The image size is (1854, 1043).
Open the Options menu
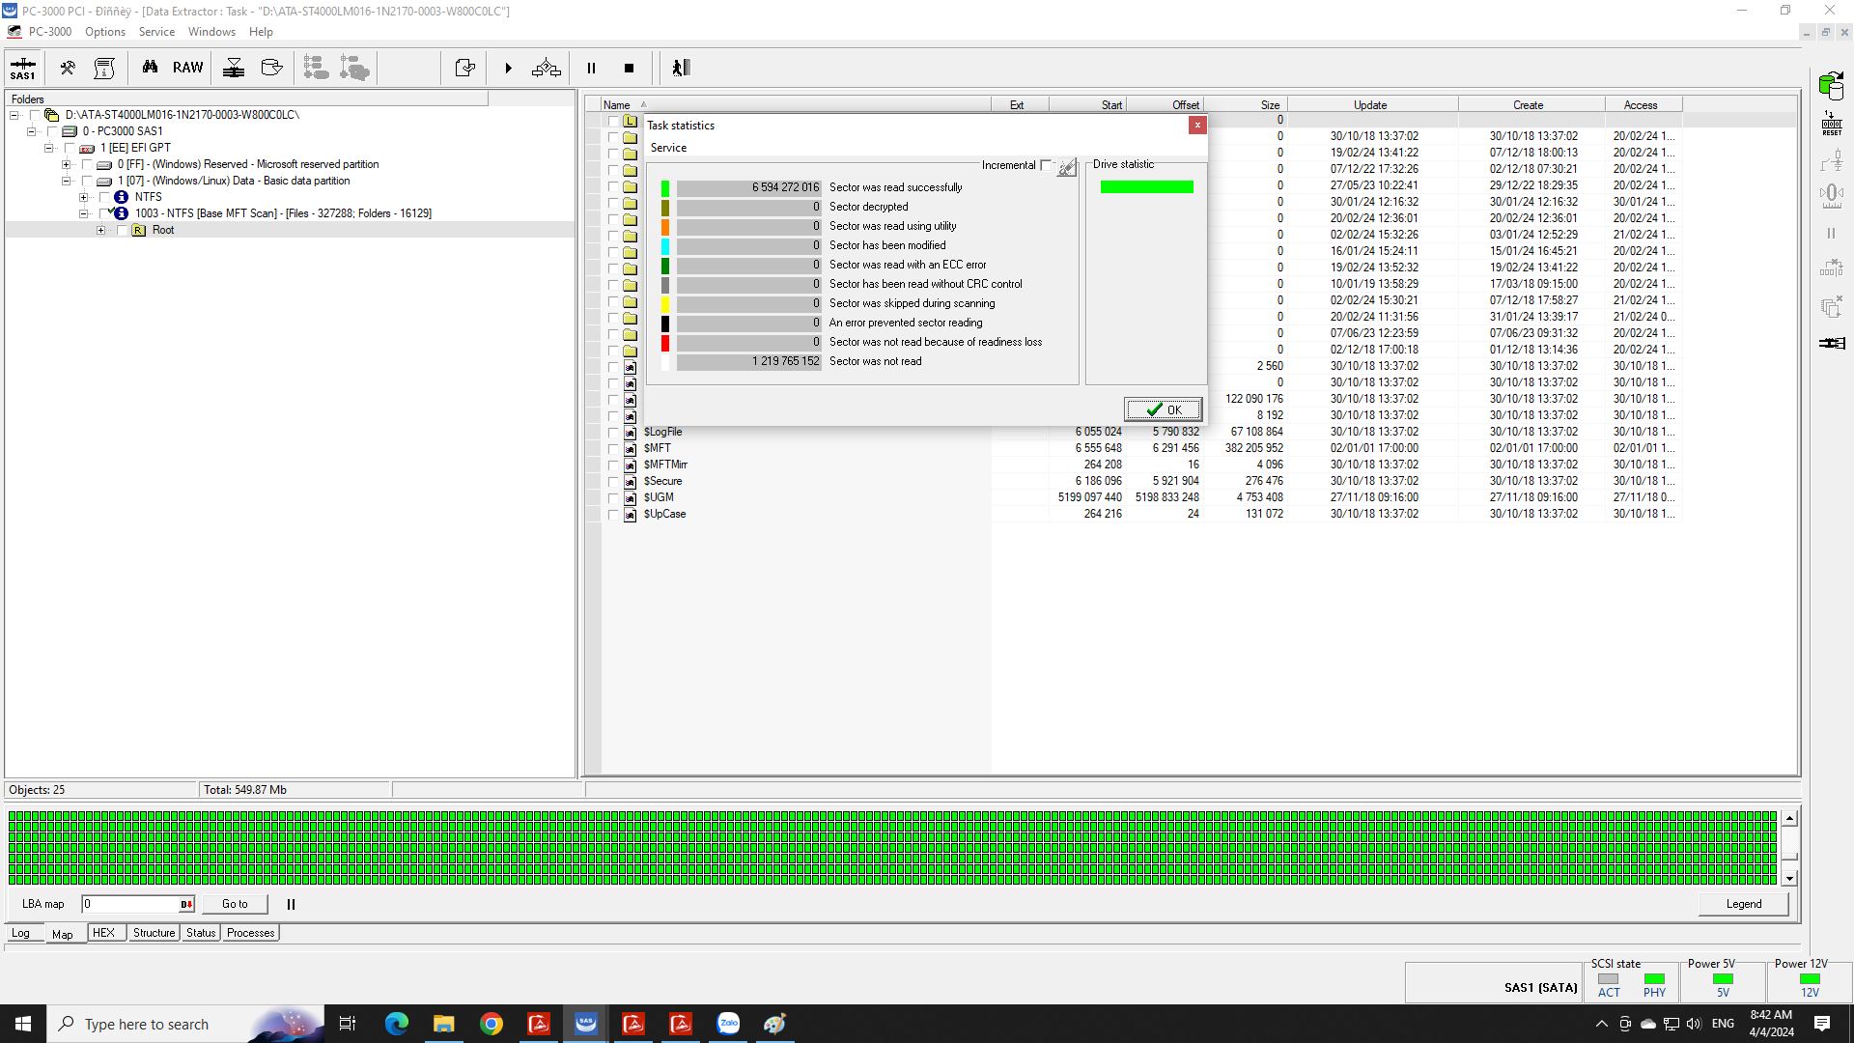[104, 32]
